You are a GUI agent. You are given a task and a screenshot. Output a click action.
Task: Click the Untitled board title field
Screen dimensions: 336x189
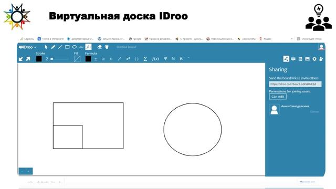[126, 47]
